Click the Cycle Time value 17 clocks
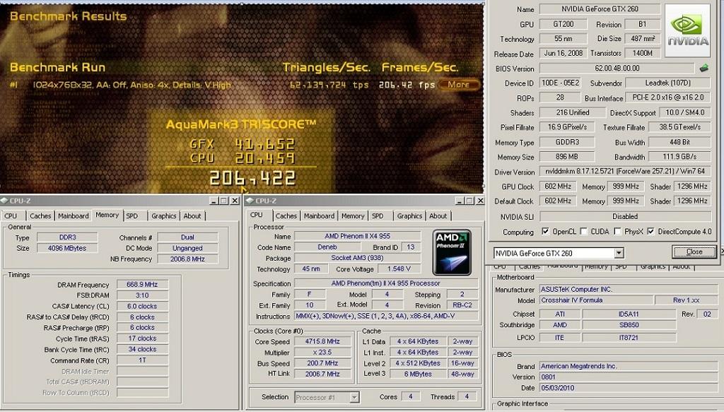724x412 pixels. coord(142,339)
